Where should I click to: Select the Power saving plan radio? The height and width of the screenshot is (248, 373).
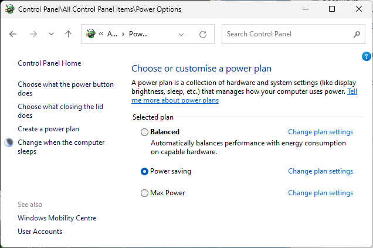click(x=144, y=171)
